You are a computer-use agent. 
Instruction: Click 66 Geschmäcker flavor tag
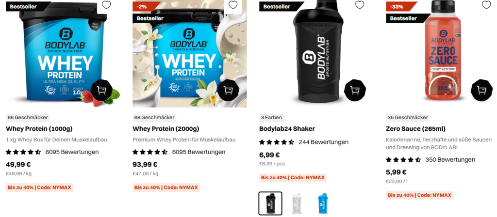click(x=28, y=118)
